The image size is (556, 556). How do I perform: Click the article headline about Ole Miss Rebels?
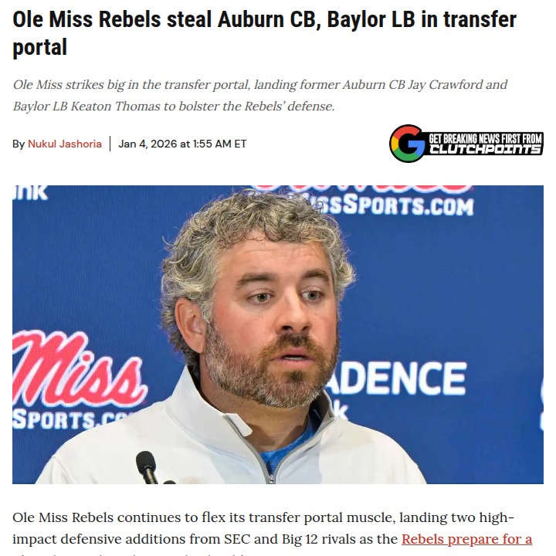(x=264, y=33)
